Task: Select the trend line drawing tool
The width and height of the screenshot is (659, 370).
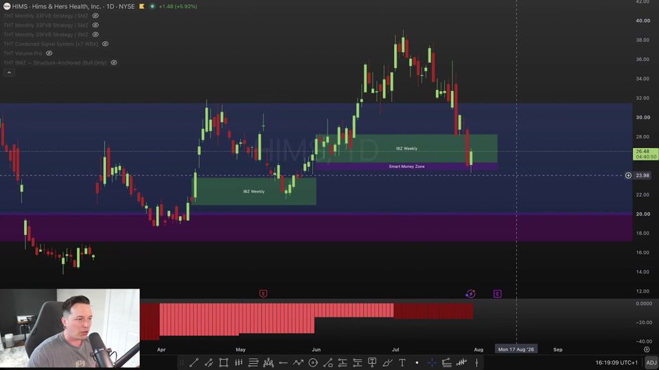Action: coord(194,362)
